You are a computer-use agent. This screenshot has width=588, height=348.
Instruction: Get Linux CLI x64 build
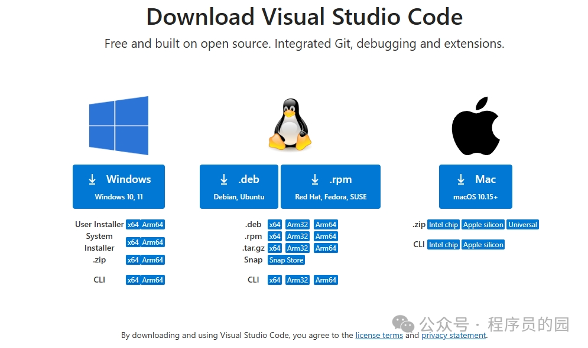(x=275, y=280)
